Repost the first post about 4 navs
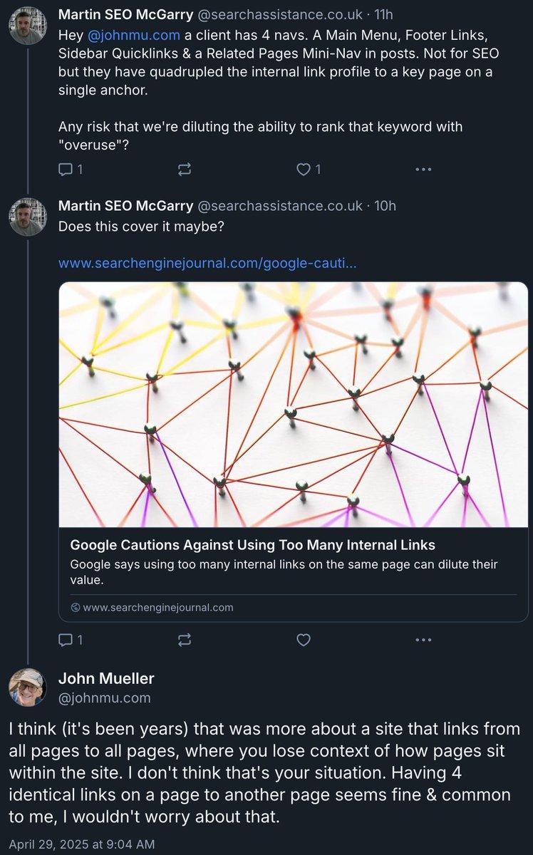This screenshot has width=533, height=855. pyautogui.click(x=184, y=170)
